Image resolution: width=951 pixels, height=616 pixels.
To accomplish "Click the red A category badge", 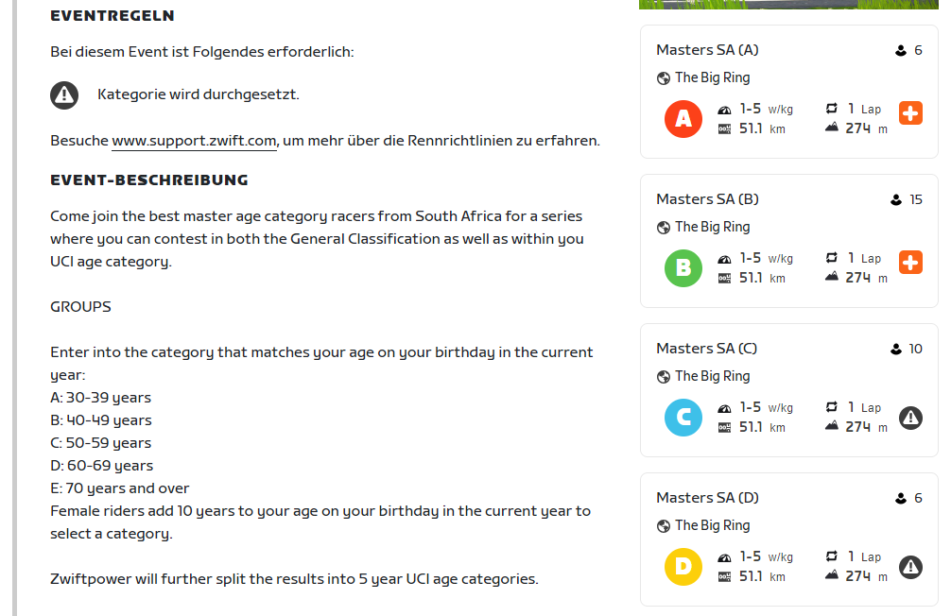I will point(683,119).
